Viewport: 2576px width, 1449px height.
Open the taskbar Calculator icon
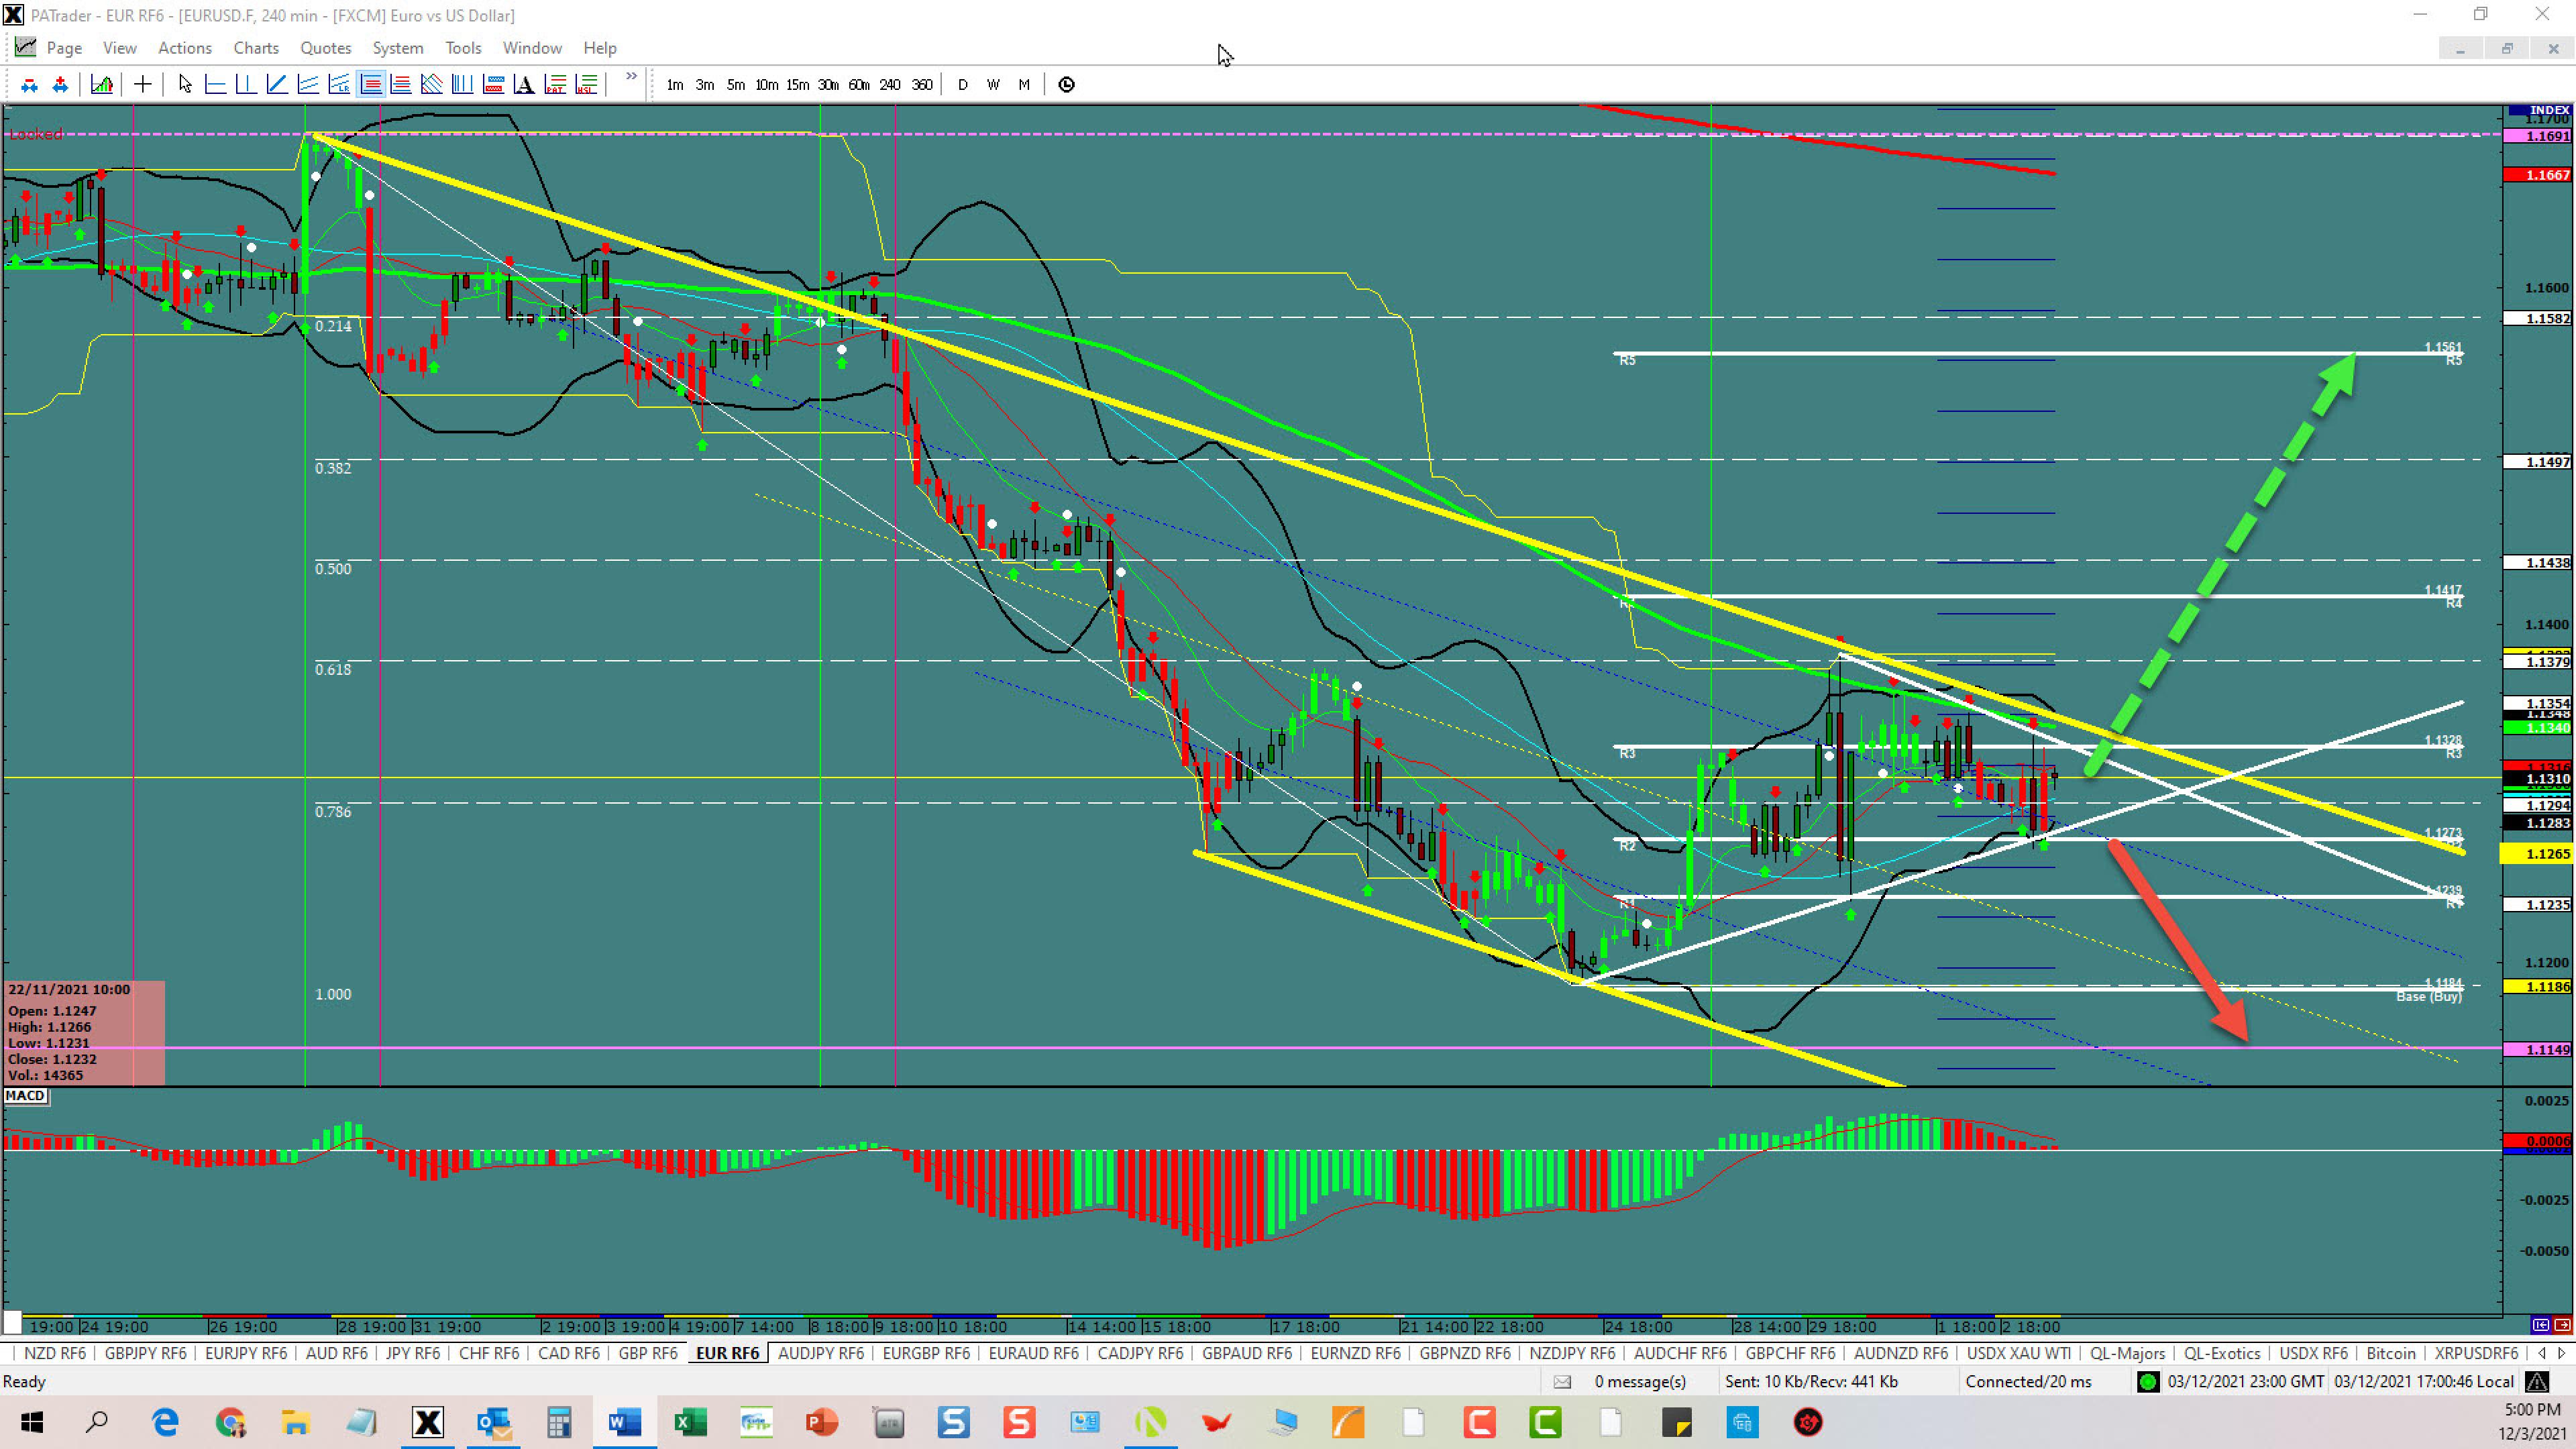(x=559, y=1422)
